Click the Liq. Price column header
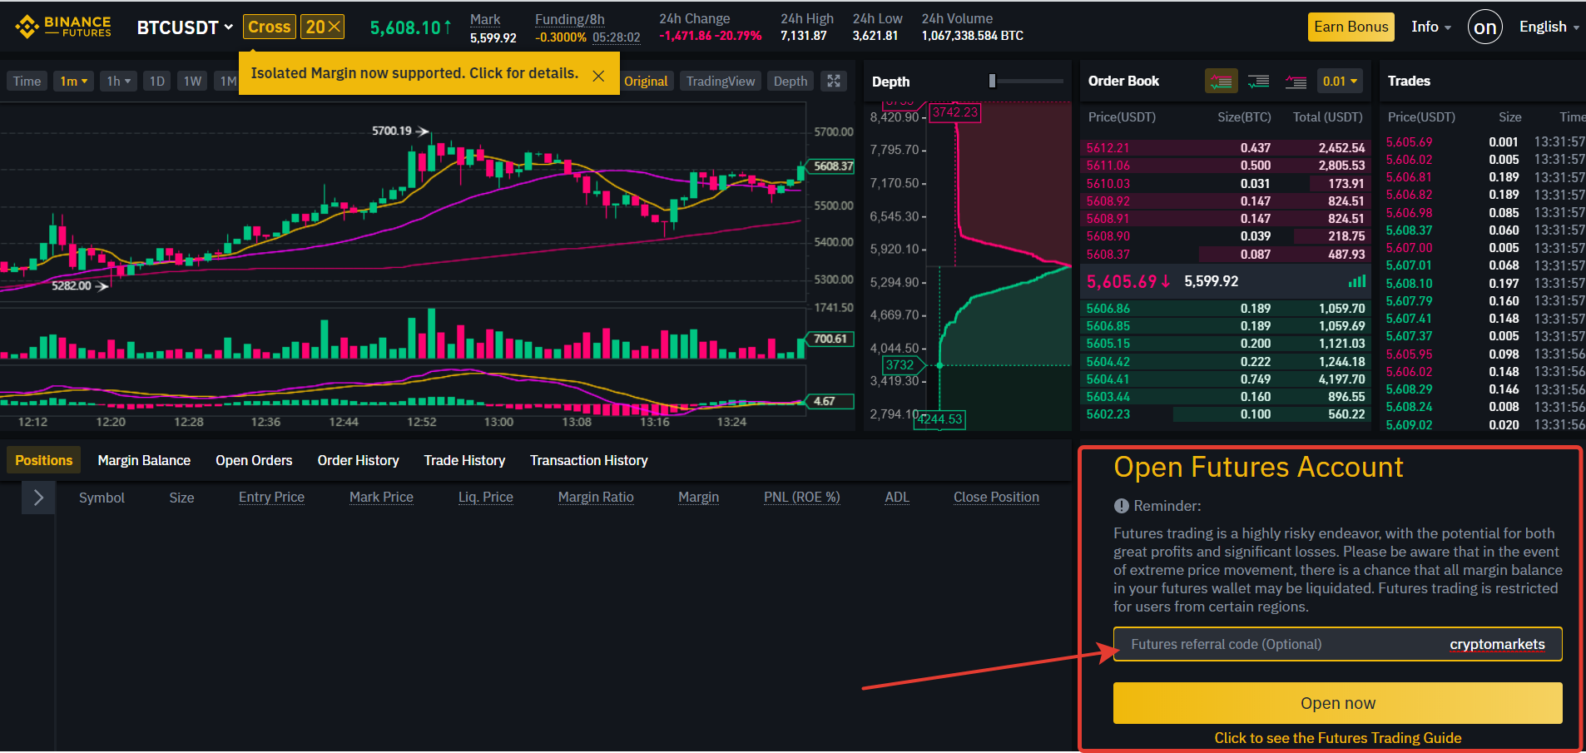1586x753 pixels. pyautogui.click(x=486, y=498)
